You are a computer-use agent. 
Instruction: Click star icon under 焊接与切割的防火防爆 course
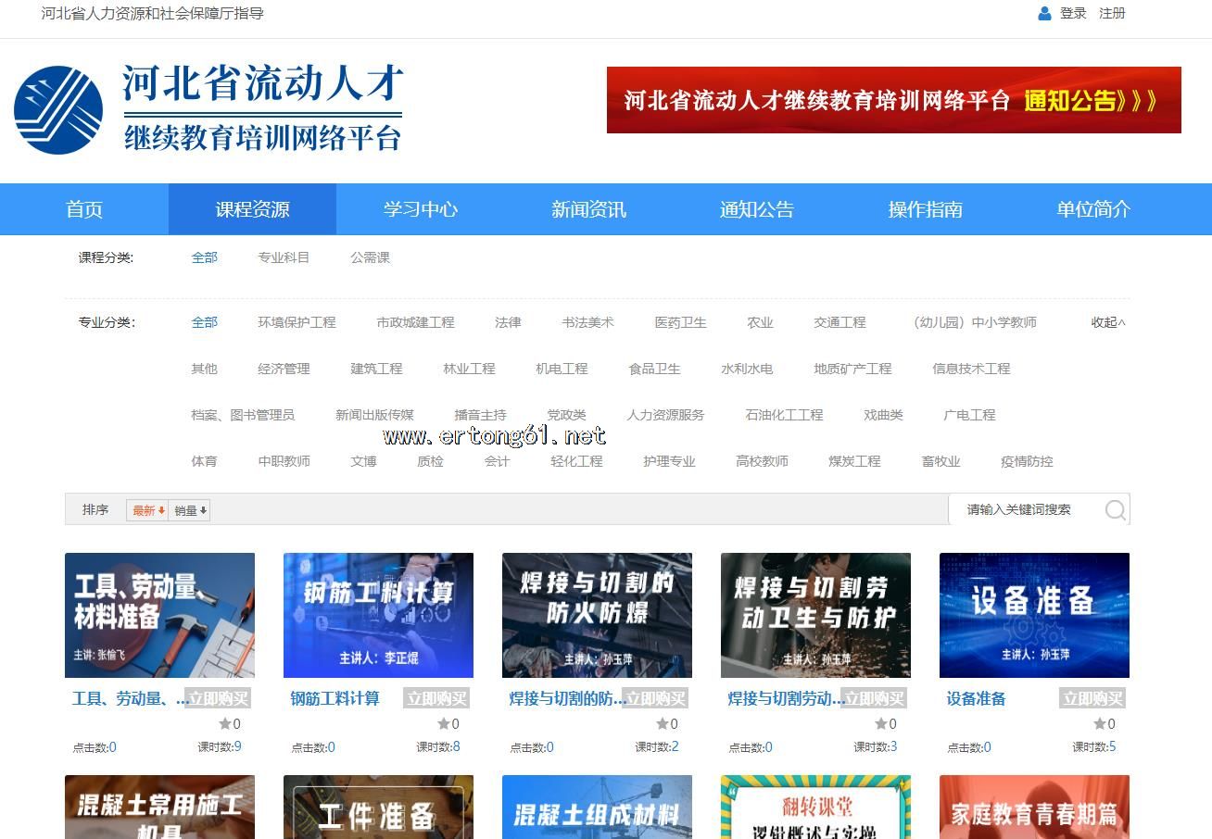(x=663, y=724)
